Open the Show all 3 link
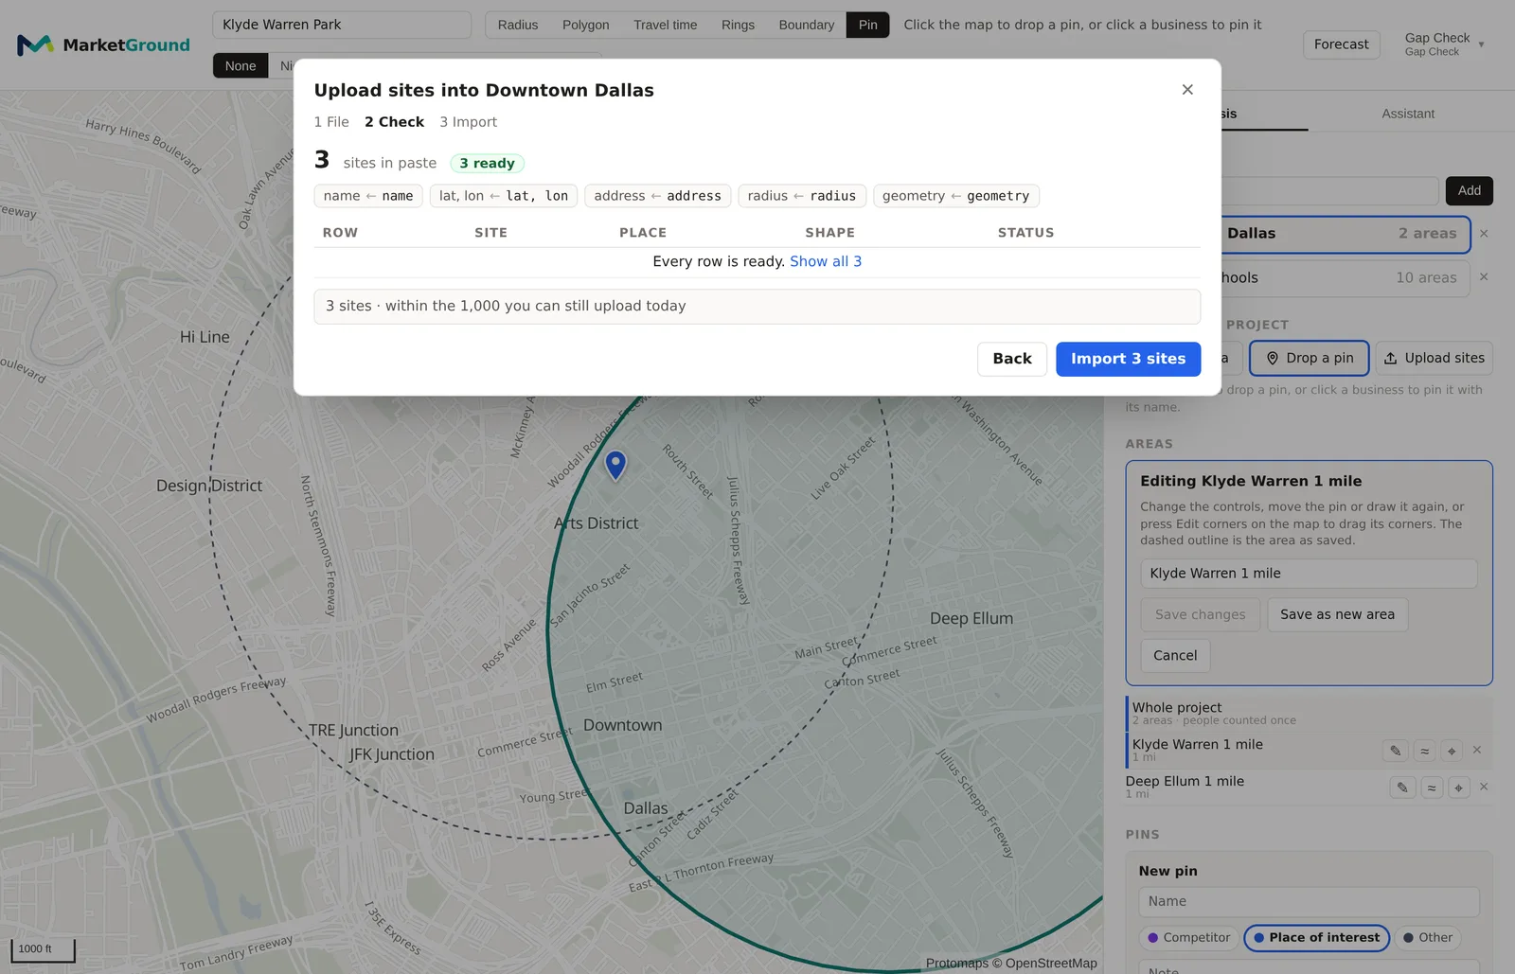1515x974 pixels. coord(826,261)
